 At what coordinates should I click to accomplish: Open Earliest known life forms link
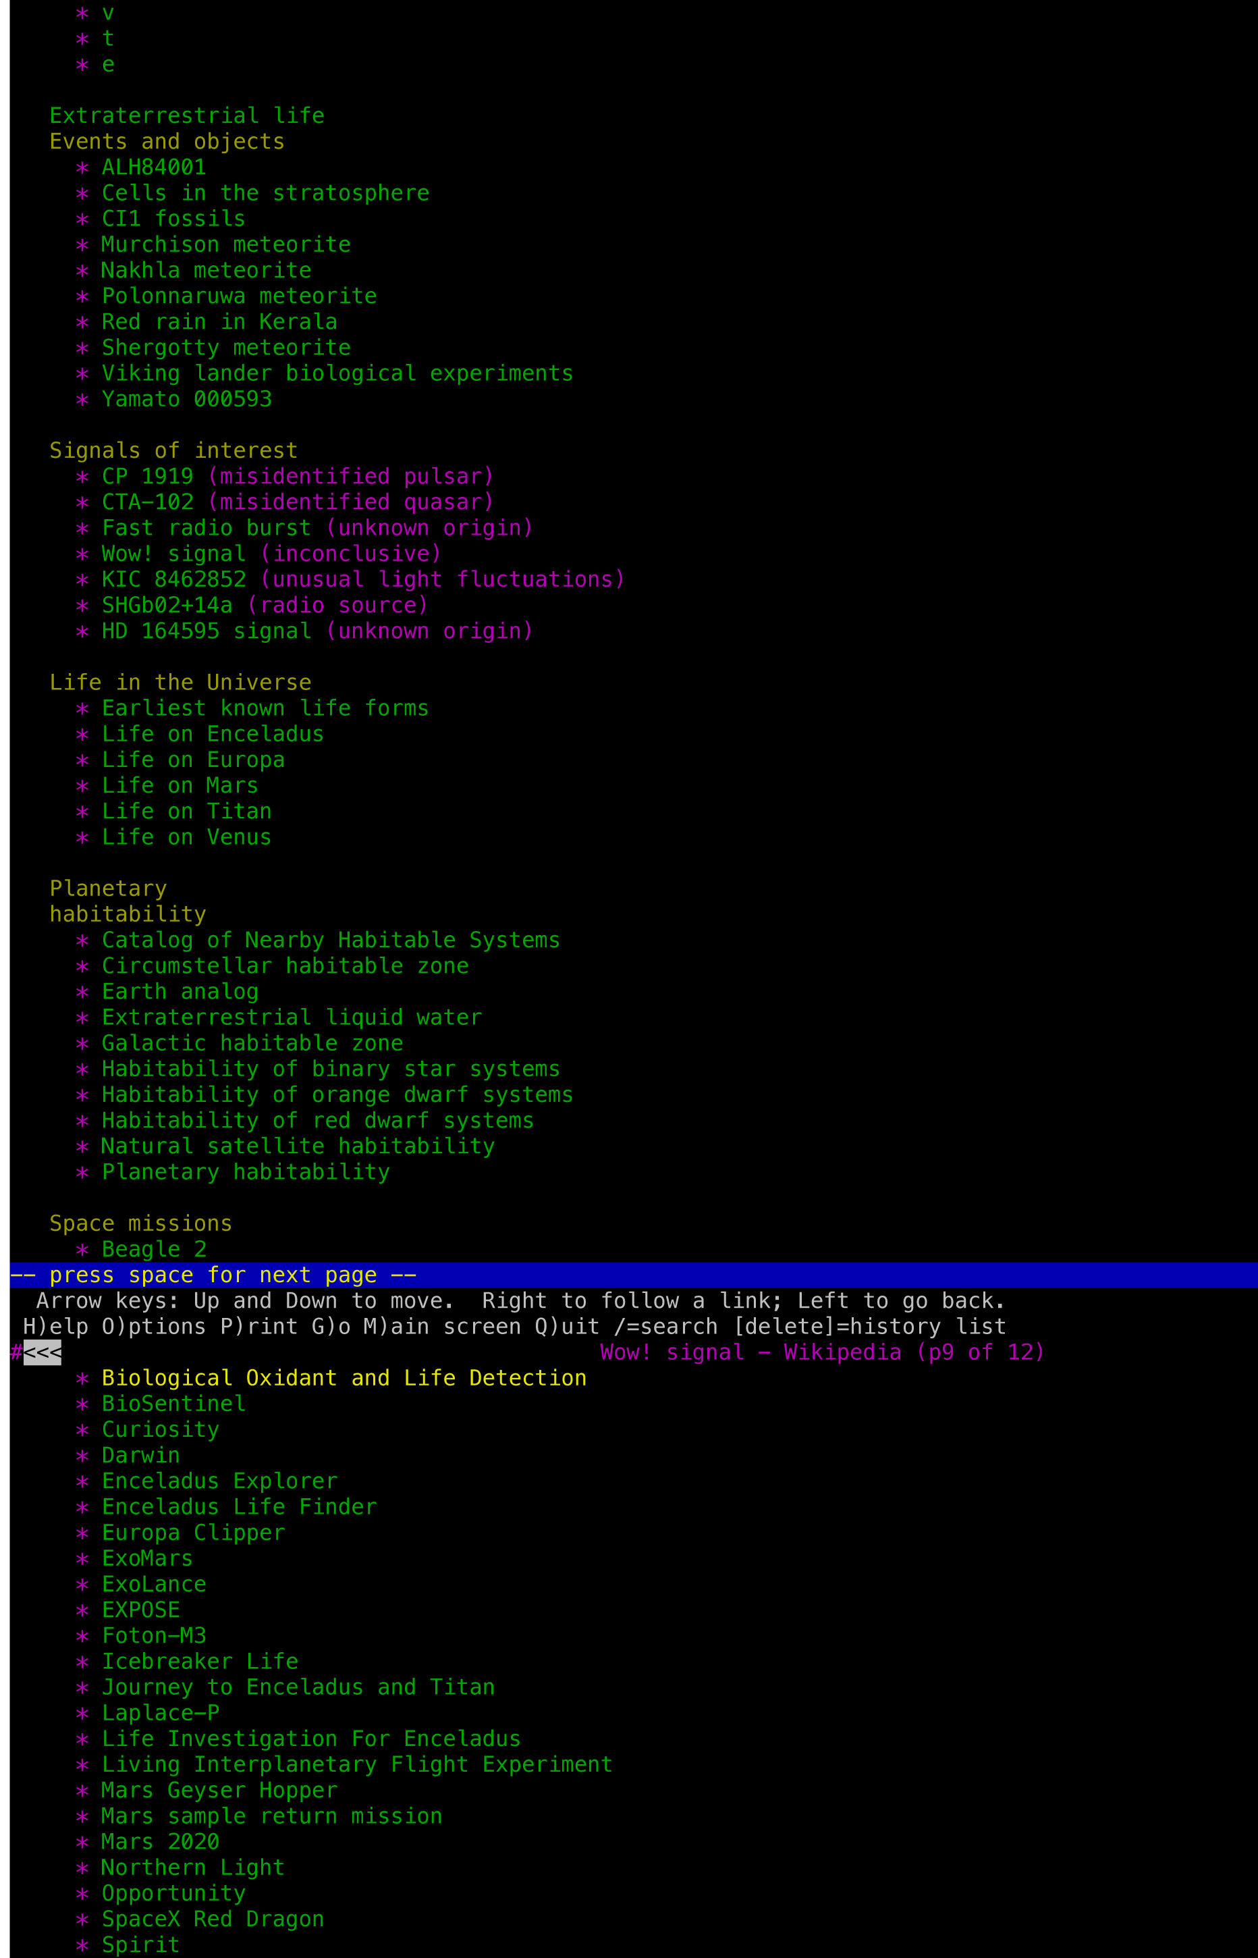[x=265, y=708]
